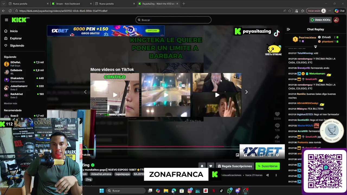Expand the chat leaderboard arrow
The width and height of the screenshot is (347, 195).
pos(315,47)
